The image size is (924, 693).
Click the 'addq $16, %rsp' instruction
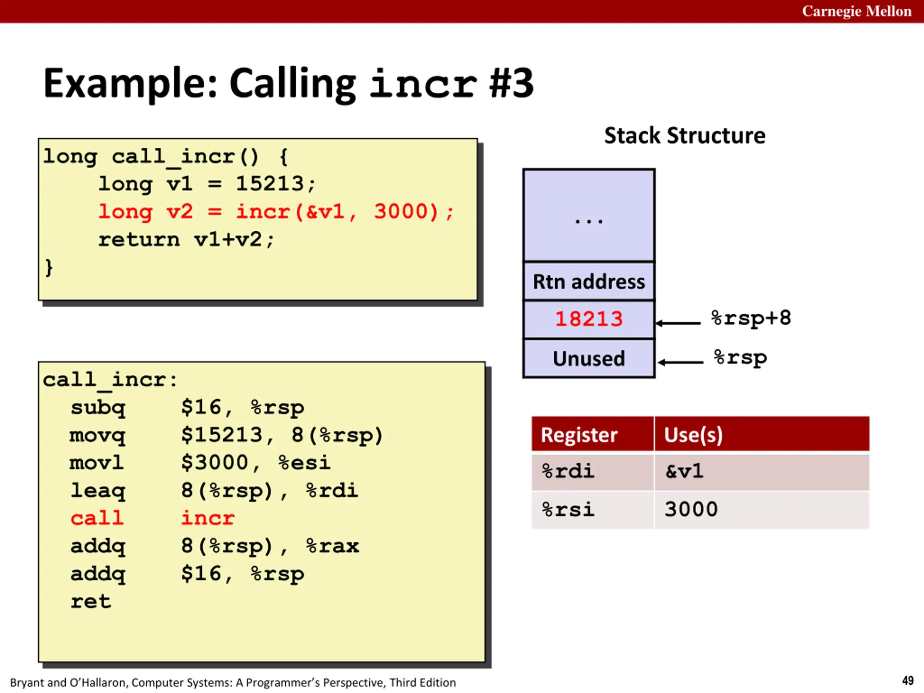click(x=187, y=574)
